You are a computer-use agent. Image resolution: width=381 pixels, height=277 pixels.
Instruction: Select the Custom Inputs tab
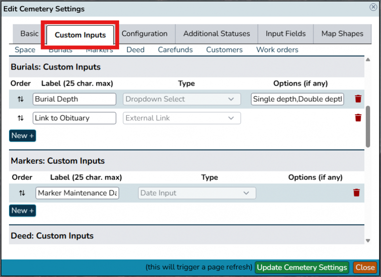click(80, 35)
